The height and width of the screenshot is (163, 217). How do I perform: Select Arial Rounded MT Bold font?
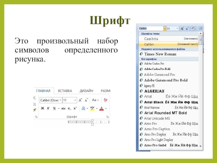169,113
